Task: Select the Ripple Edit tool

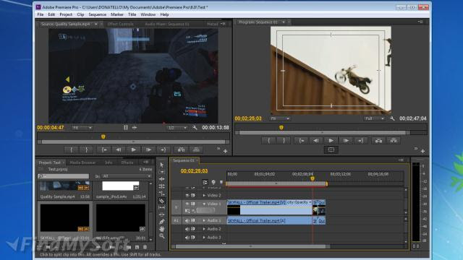Action: tap(162, 179)
